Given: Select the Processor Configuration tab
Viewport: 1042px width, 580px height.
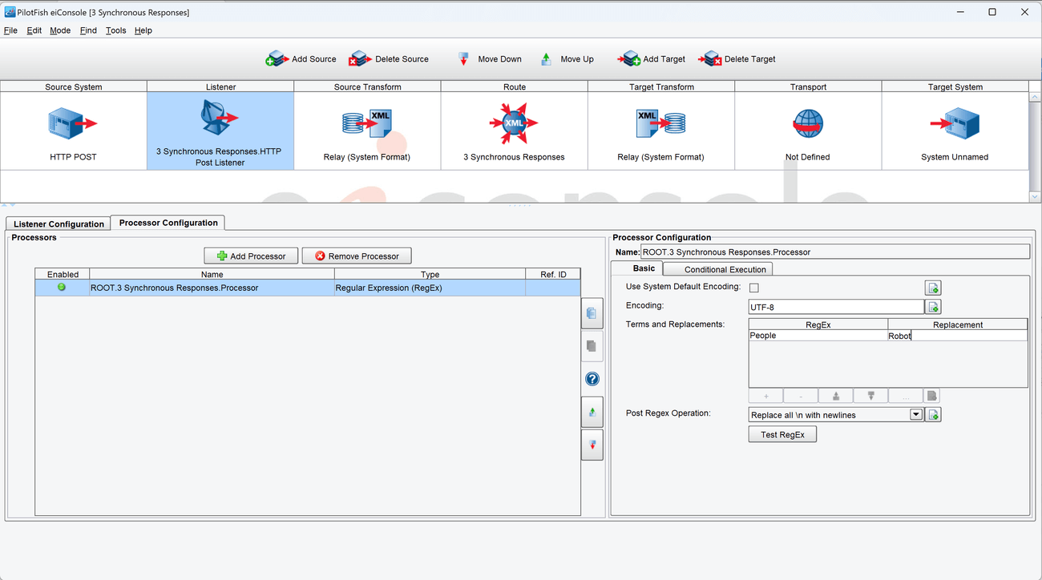Looking at the screenshot, I should pyautogui.click(x=168, y=223).
